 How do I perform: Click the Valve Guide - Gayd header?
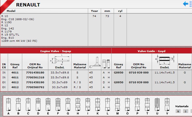point(151,51)
